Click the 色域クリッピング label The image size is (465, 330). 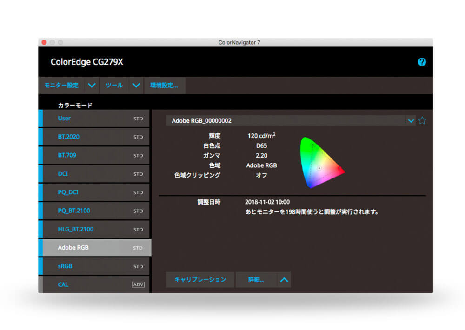click(197, 175)
